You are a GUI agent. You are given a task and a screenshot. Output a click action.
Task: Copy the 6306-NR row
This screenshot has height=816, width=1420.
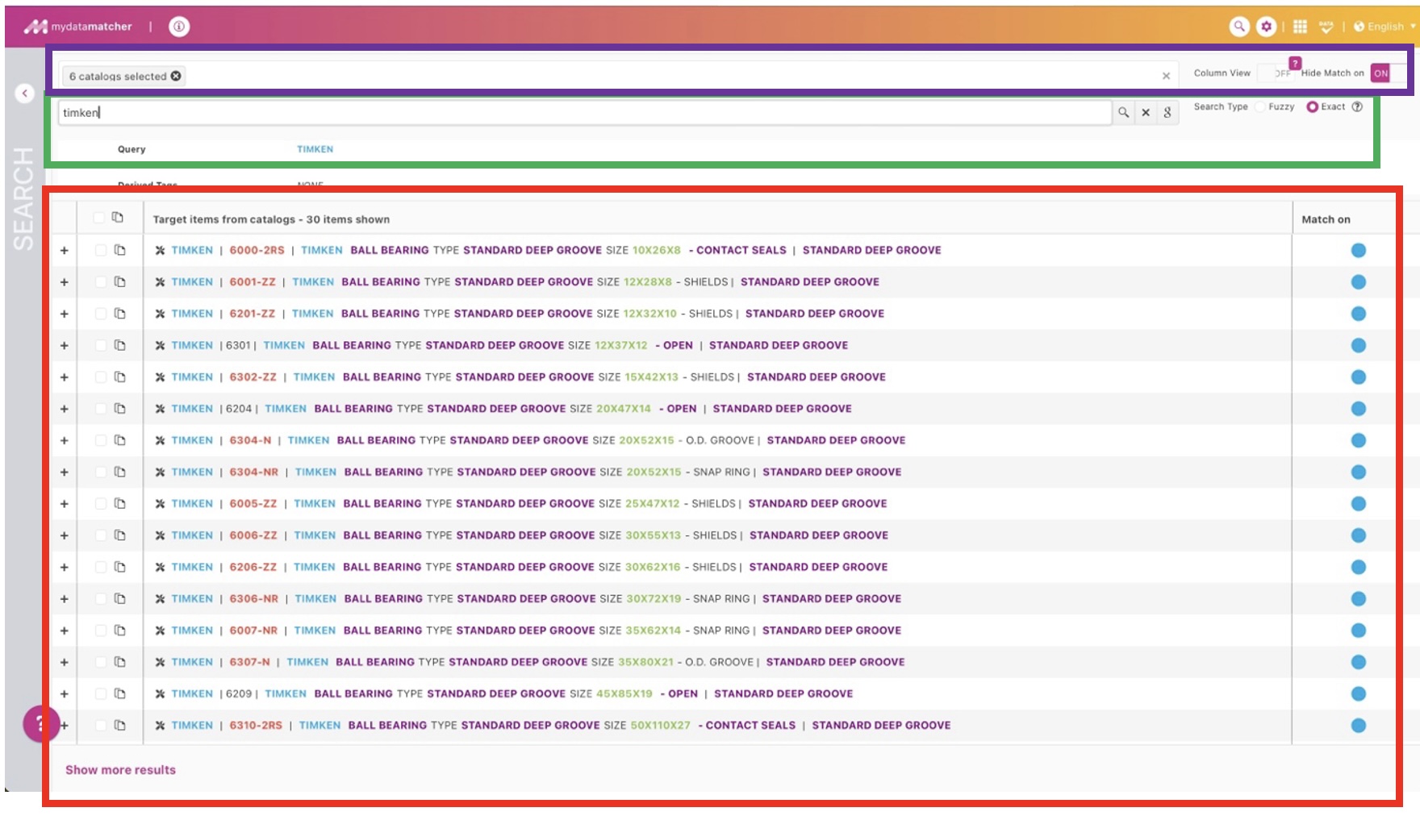[x=120, y=598]
